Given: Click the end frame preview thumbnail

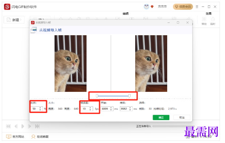Looking at the screenshot, I should [x=151, y=64].
